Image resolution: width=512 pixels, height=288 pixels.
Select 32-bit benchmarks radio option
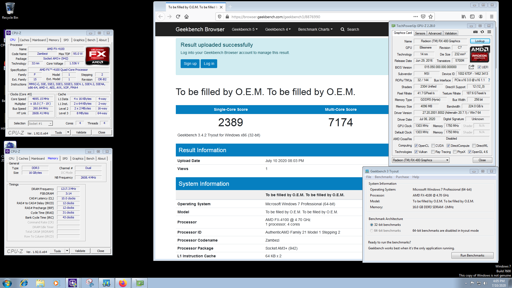point(372,225)
